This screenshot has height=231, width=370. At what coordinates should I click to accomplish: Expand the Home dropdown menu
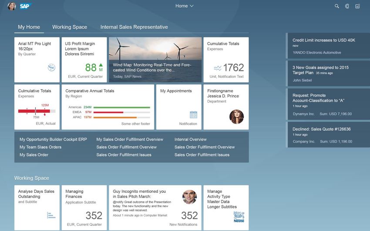(184, 6)
